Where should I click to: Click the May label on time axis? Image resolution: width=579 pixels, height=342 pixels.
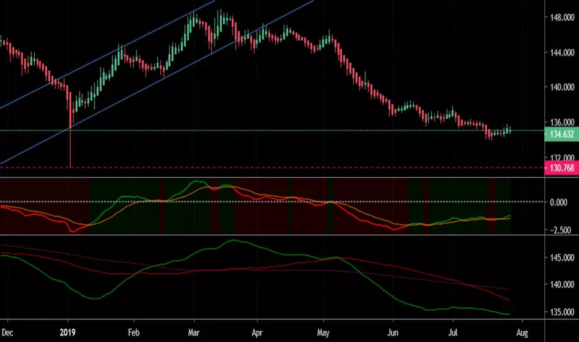[323, 333]
